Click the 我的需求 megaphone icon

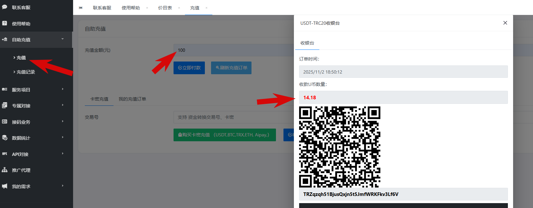pyautogui.click(x=5, y=186)
